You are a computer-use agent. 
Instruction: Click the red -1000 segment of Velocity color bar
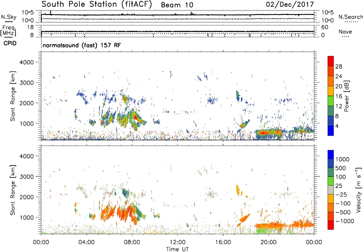(331, 225)
